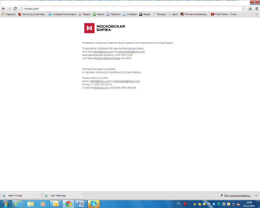Viewport: 260px width, 208px height.
Task: Open the Диск bookmark
Action: tap(173, 14)
